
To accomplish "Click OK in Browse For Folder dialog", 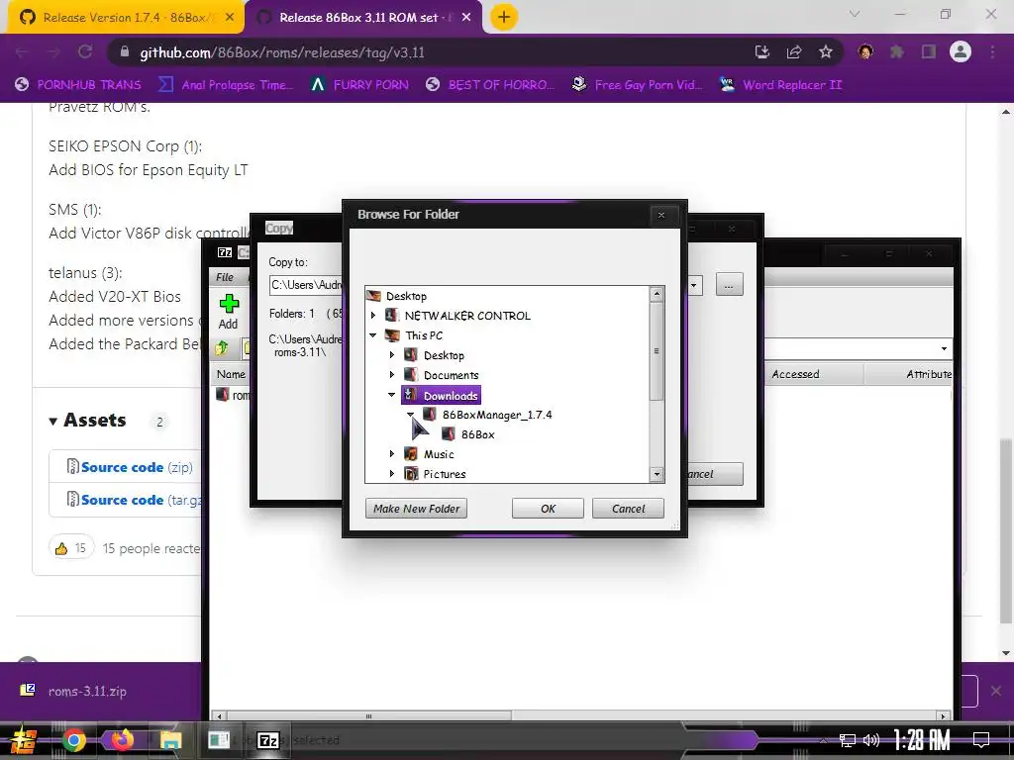I will (x=548, y=509).
